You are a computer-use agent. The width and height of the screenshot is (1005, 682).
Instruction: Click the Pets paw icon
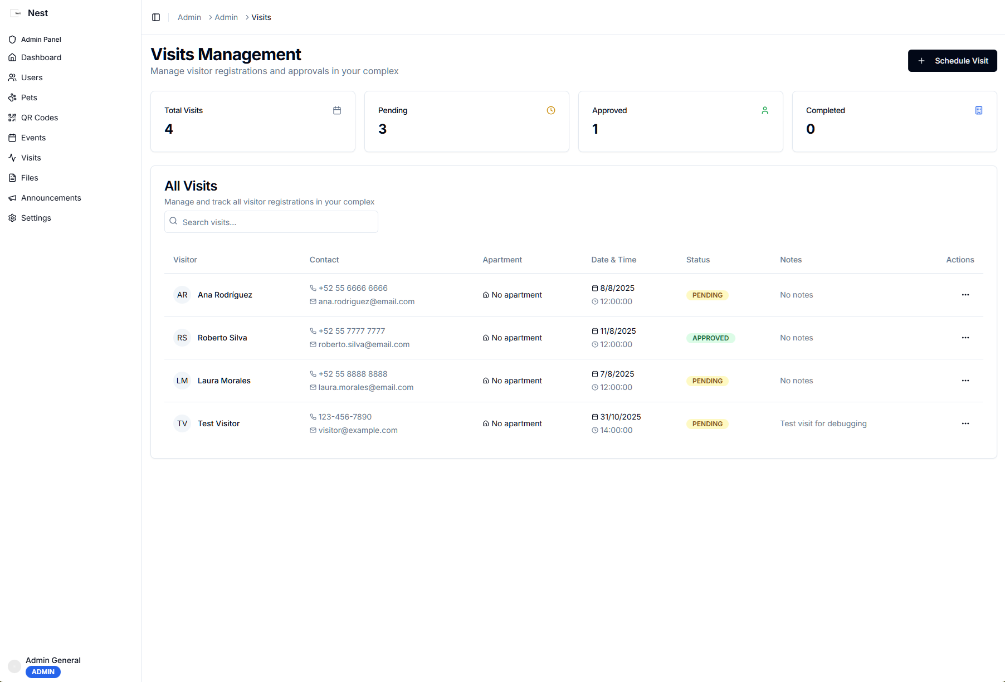tap(12, 98)
